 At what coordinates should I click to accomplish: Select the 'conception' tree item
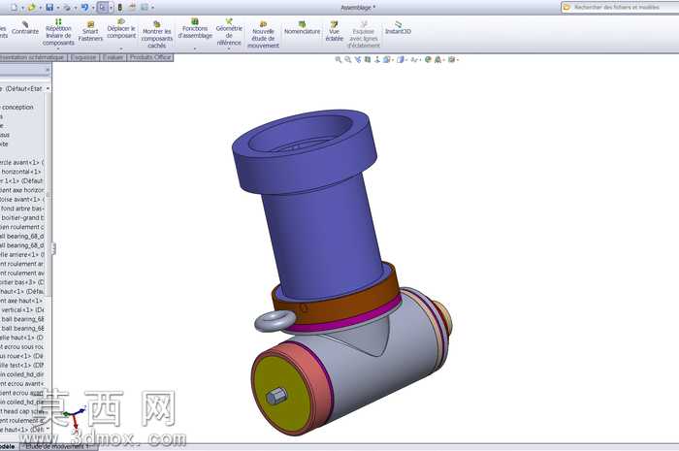click(17, 107)
